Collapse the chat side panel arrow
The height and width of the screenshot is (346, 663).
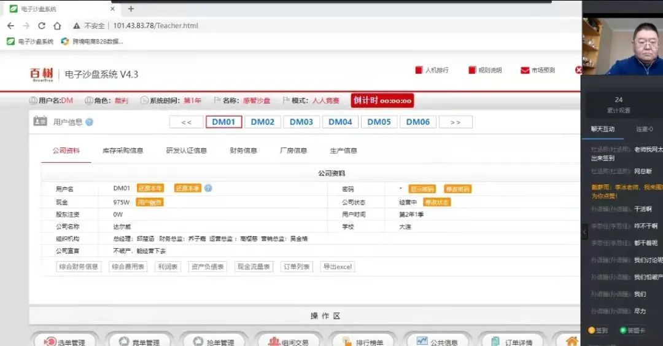584,232
